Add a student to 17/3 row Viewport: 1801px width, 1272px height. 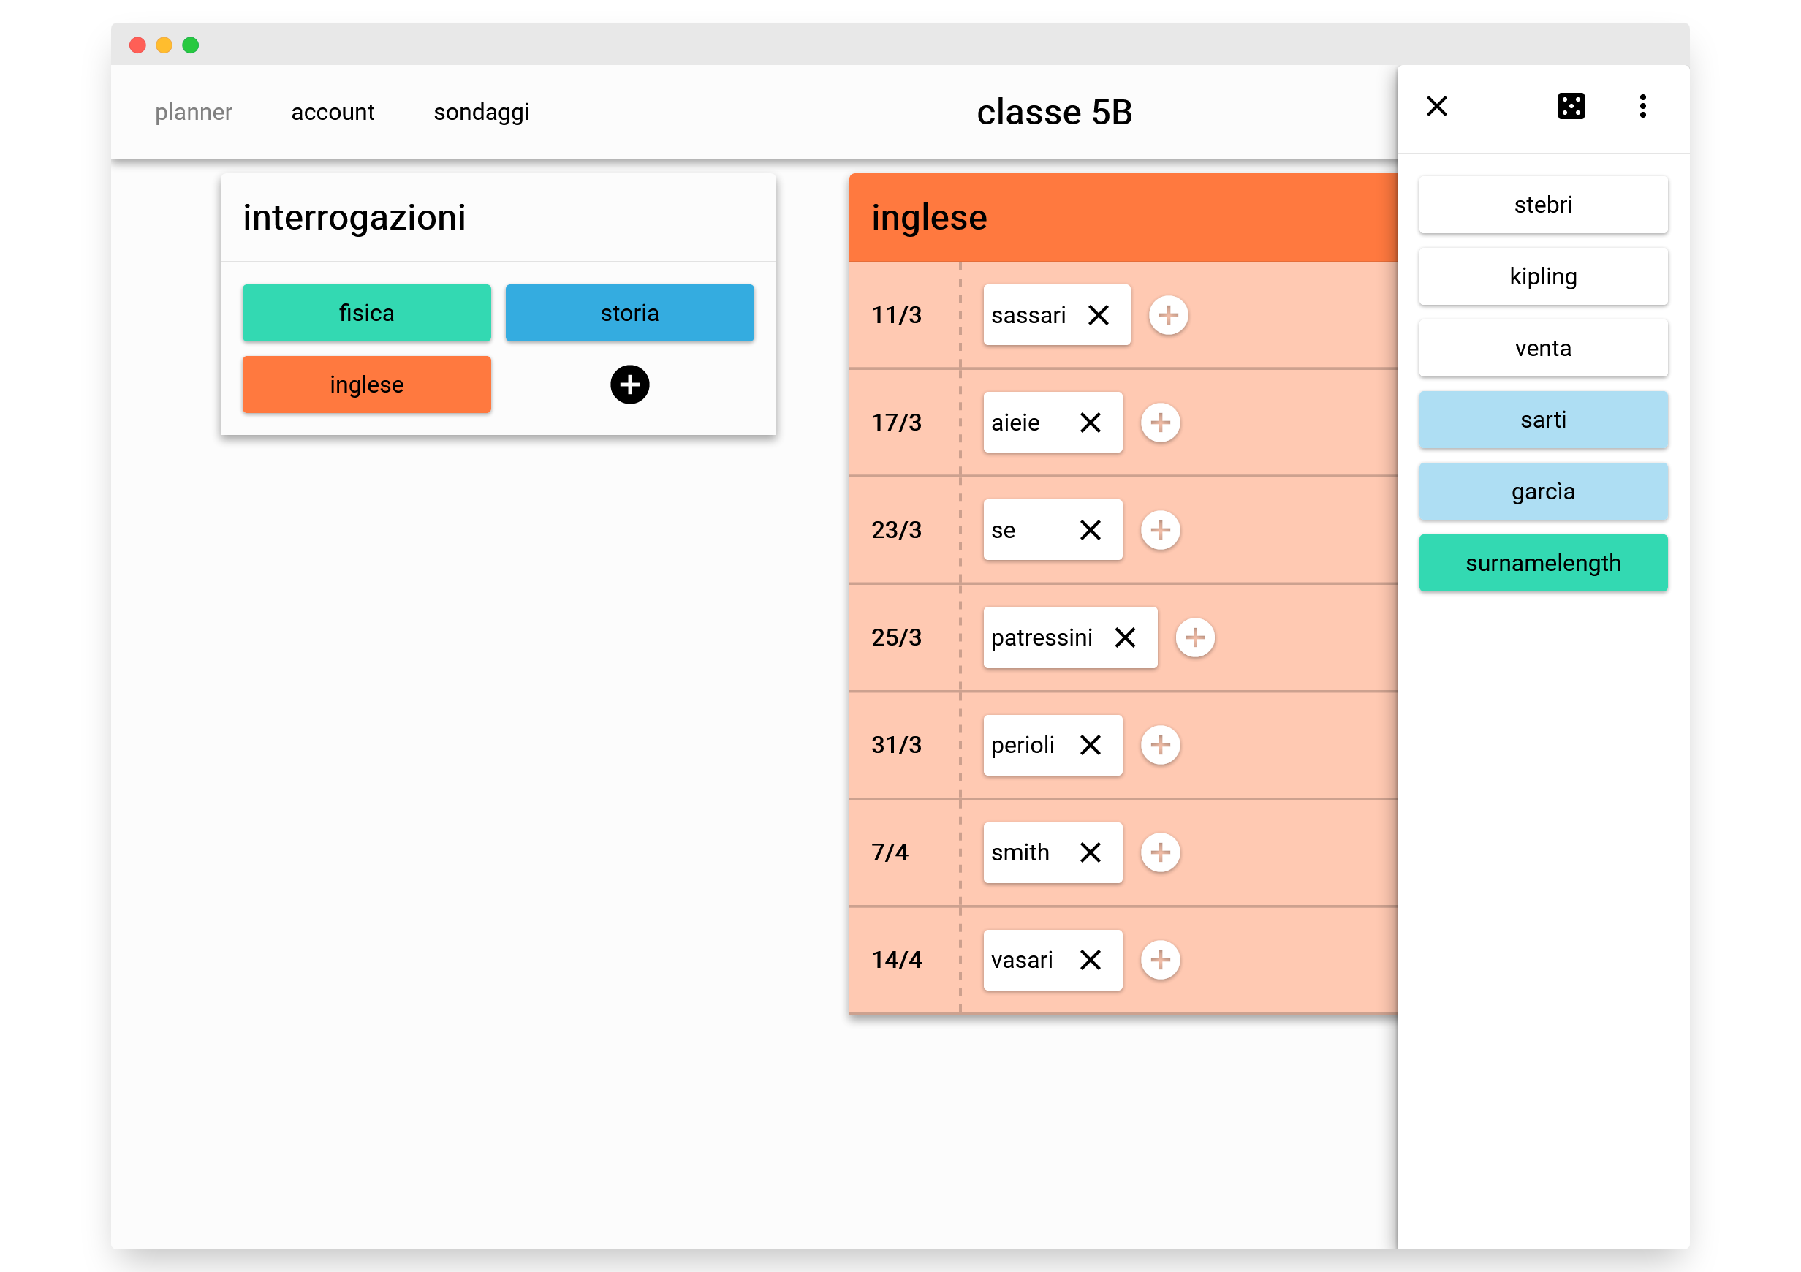pyautogui.click(x=1160, y=423)
